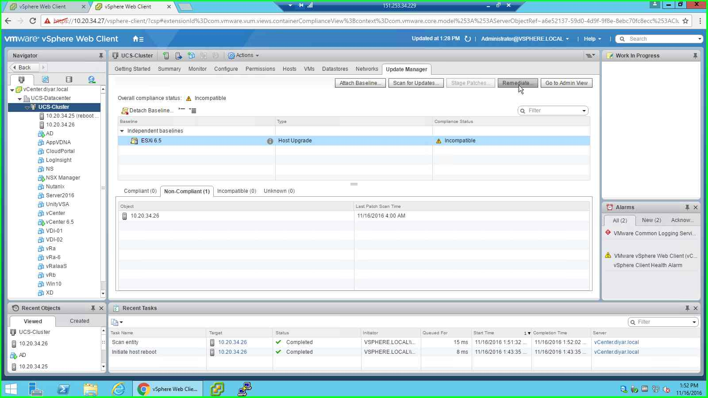
Task: Pin the Navigator panel
Action: click(101, 56)
